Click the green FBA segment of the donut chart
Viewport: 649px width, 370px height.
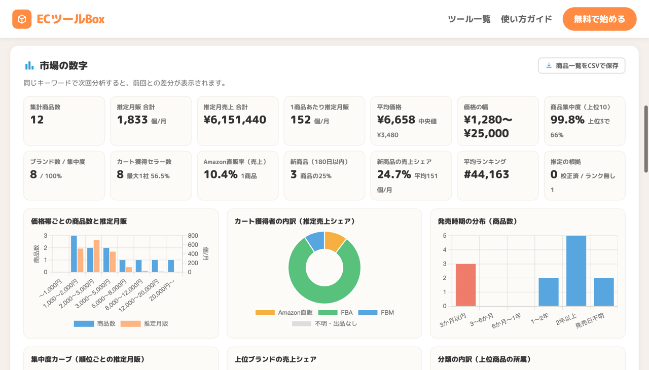click(324, 294)
